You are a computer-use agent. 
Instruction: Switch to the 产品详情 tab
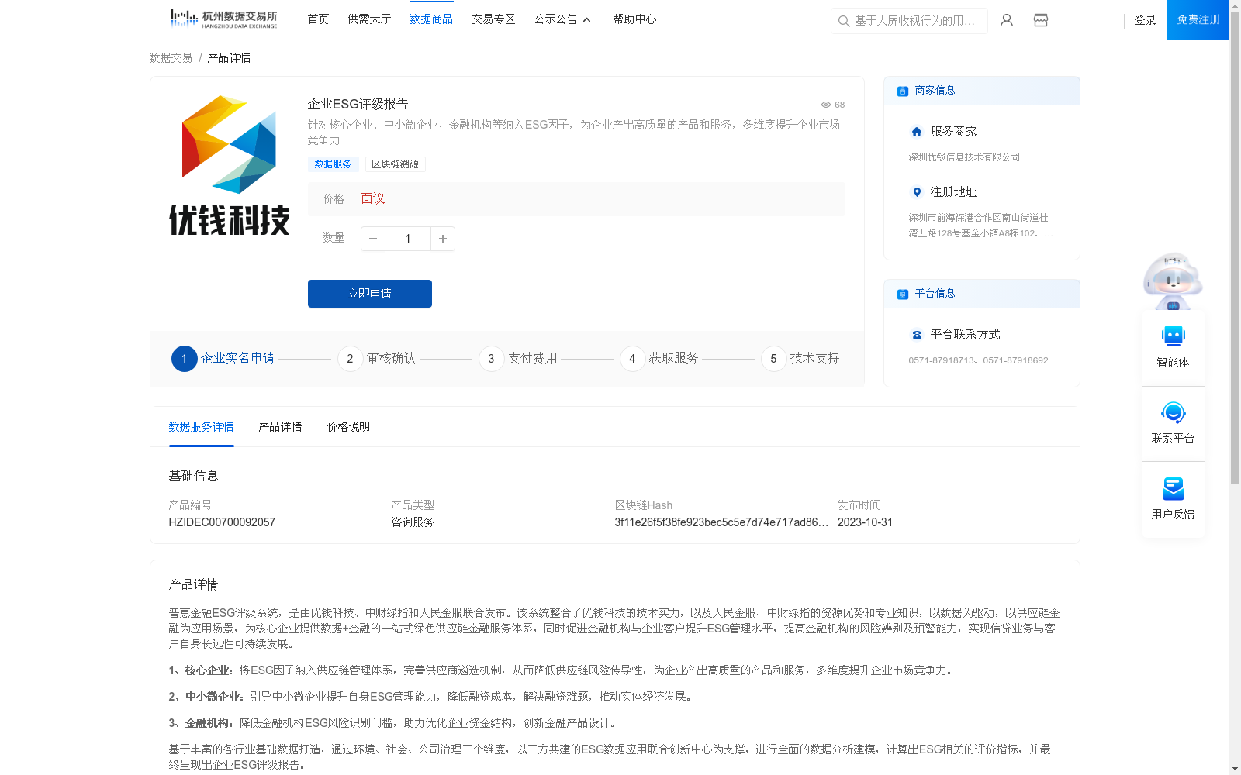[280, 427]
